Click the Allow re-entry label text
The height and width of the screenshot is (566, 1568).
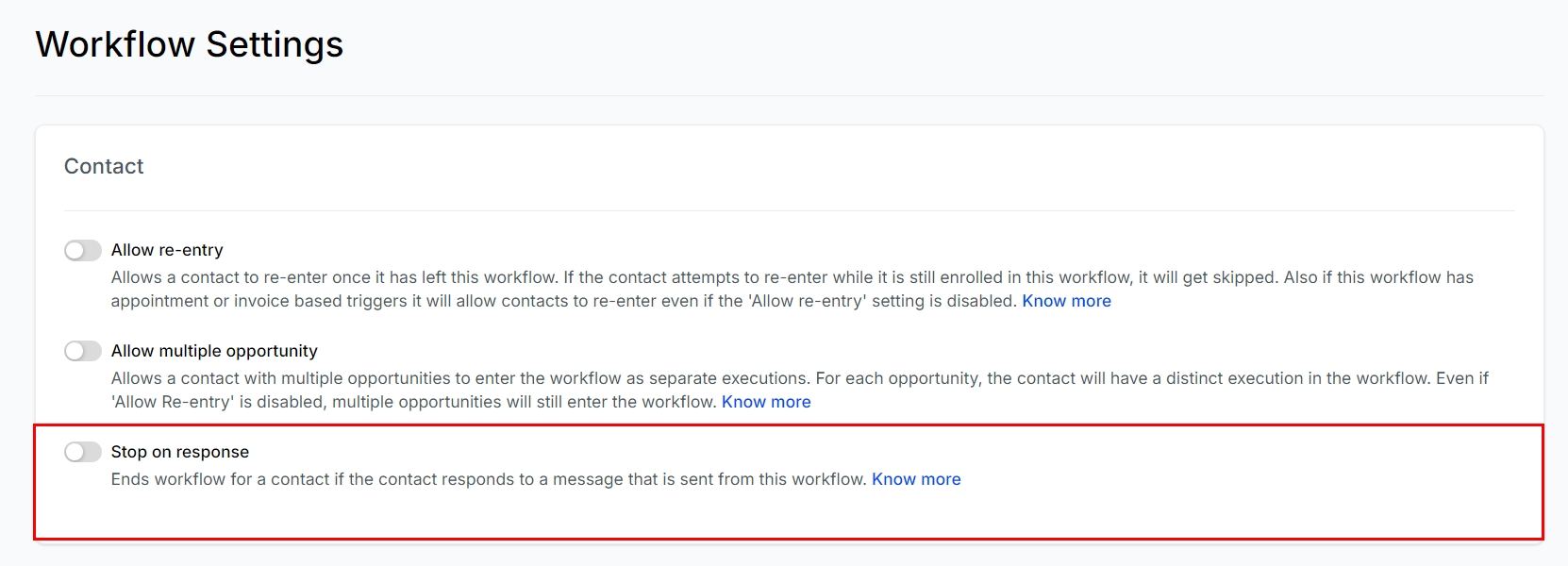167,250
